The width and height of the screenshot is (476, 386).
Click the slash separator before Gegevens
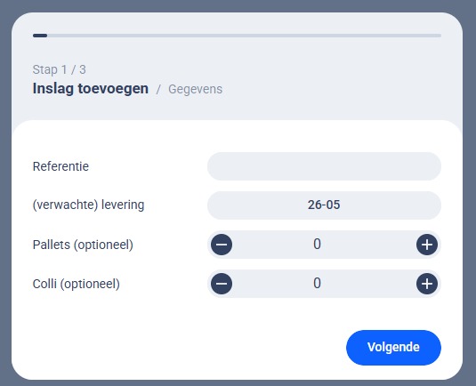coord(158,90)
